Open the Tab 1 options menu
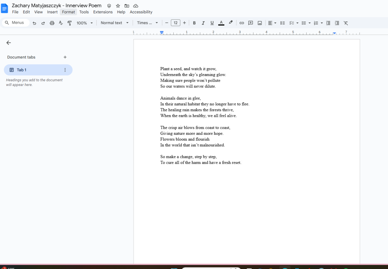388x269 pixels. (x=65, y=70)
